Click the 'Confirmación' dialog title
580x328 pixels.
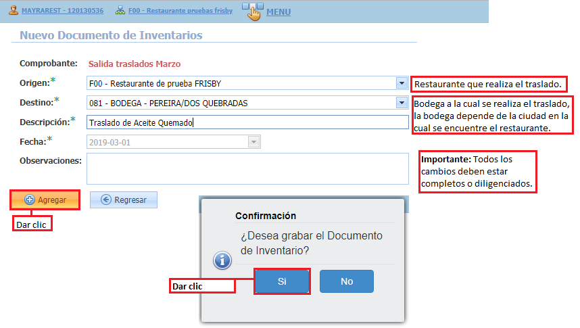click(266, 216)
